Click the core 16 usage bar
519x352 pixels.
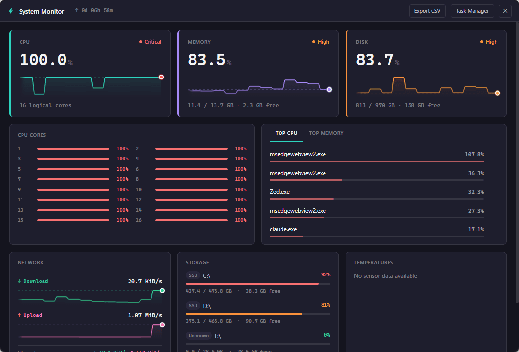pyautogui.click(x=191, y=220)
